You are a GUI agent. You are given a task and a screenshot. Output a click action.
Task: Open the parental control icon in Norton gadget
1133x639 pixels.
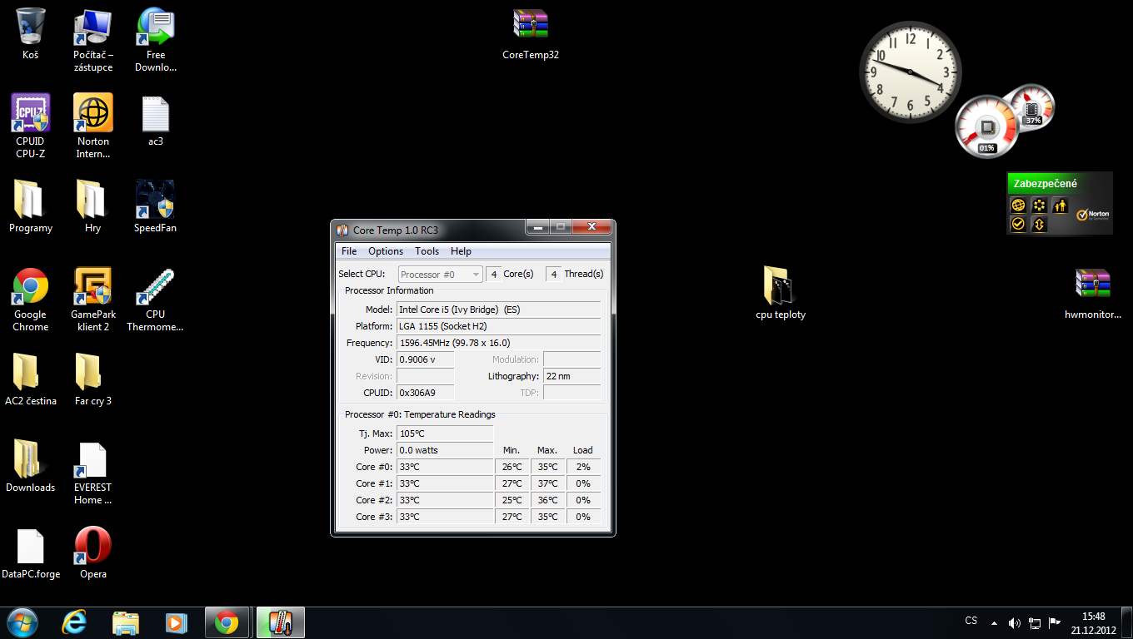click(x=1060, y=206)
